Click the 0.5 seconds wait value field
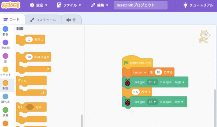 pos(135,92)
